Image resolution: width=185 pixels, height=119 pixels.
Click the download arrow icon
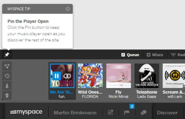7,86
